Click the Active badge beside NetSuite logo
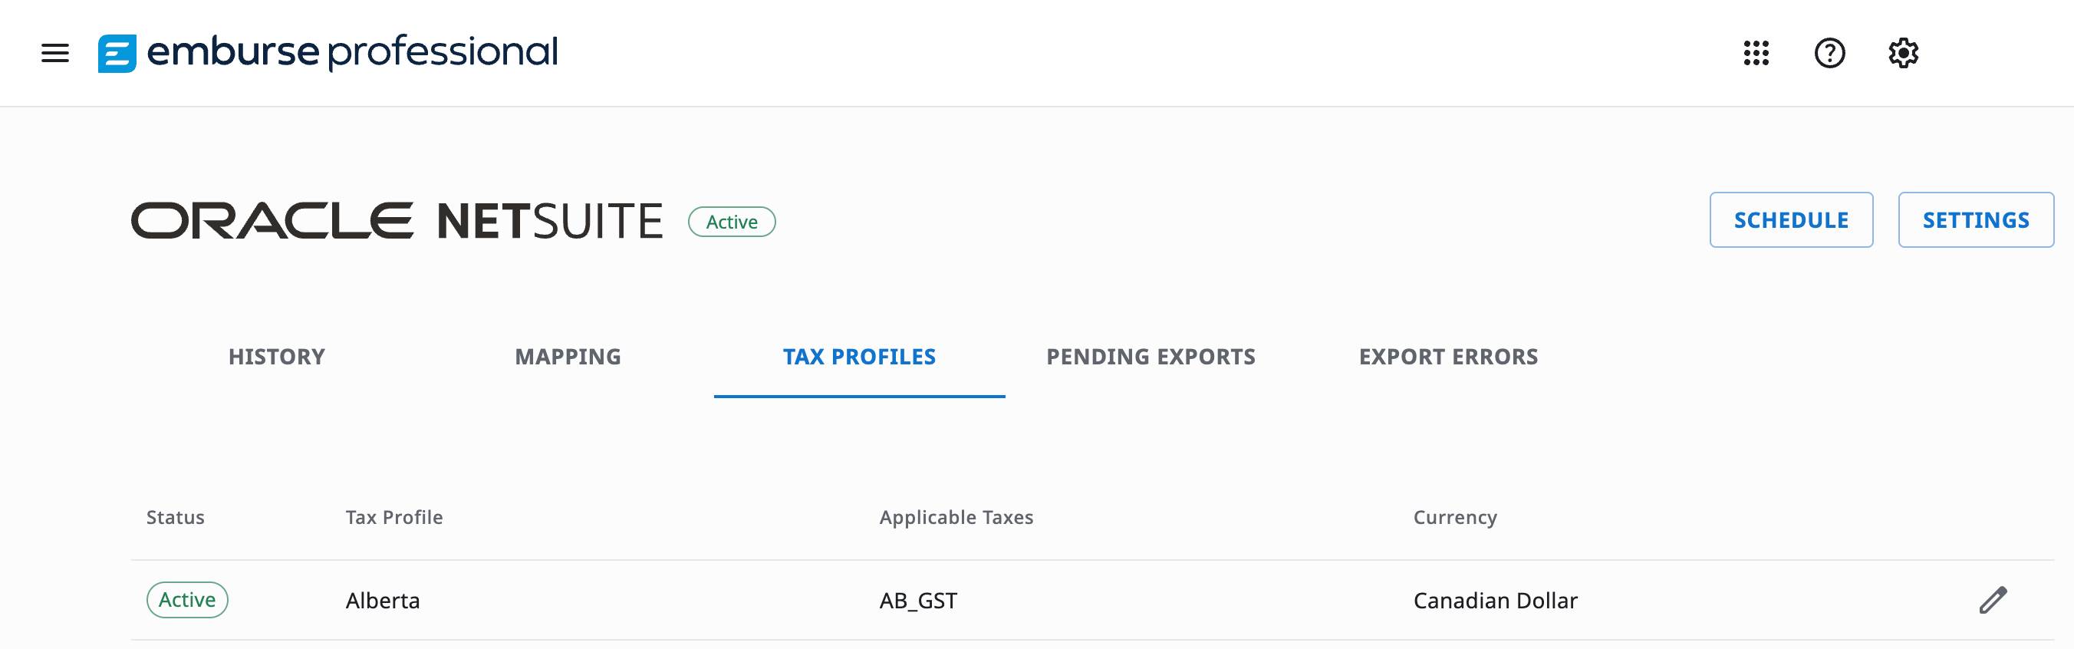The image size is (2074, 649). pyautogui.click(x=731, y=222)
